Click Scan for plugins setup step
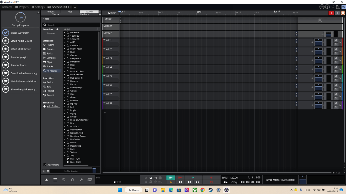This screenshot has height=194, width=346. [x=19, y=57]
